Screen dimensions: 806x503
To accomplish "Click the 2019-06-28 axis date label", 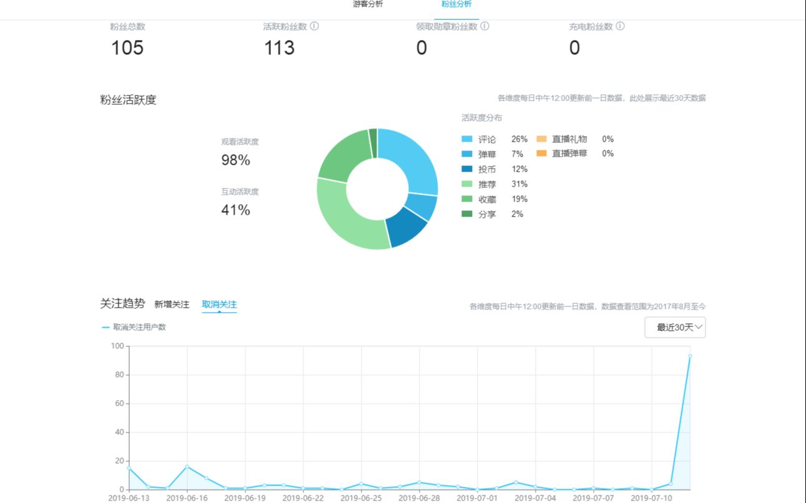I will 420,498.
